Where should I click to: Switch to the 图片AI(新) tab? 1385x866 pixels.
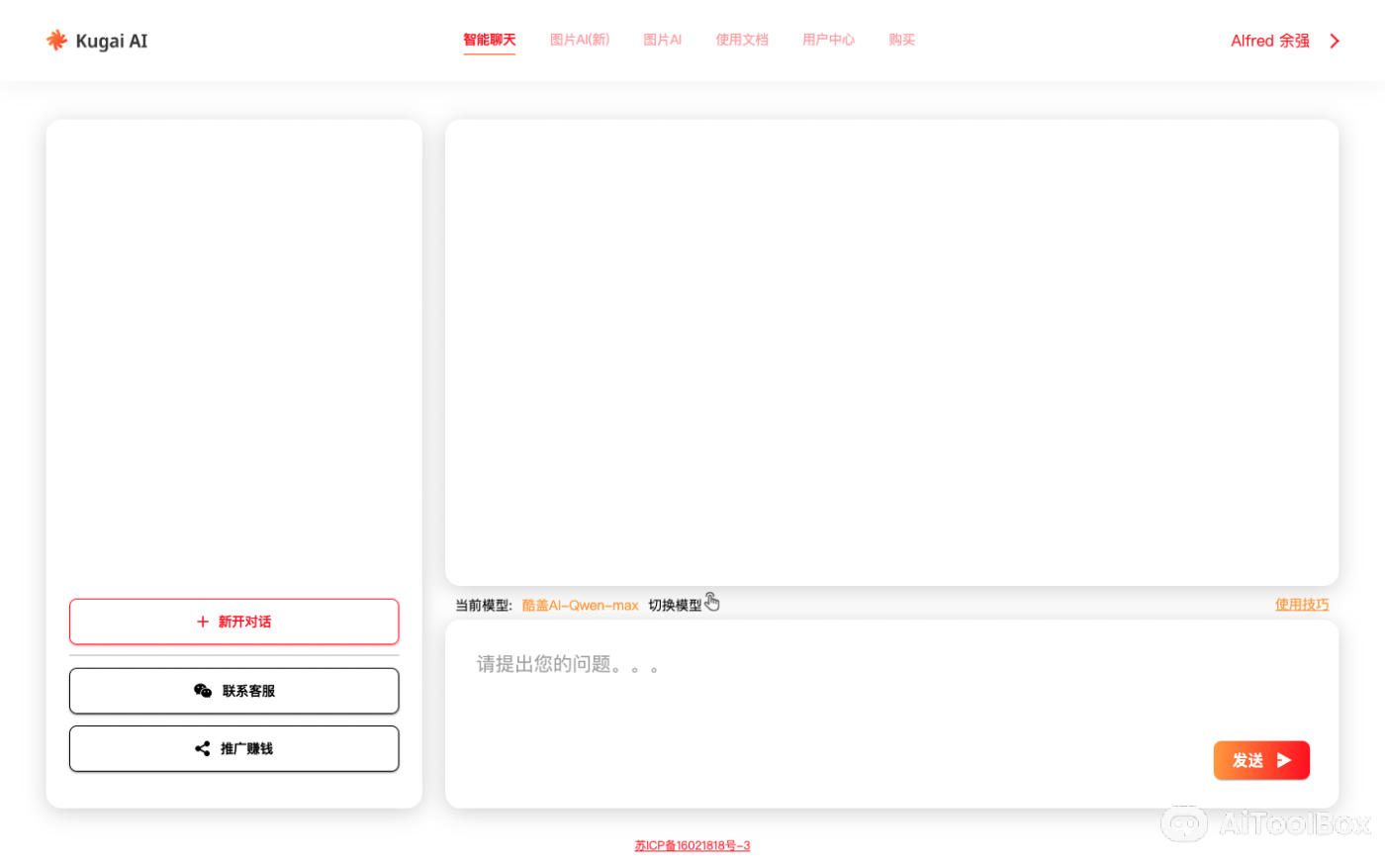[580, 40]
